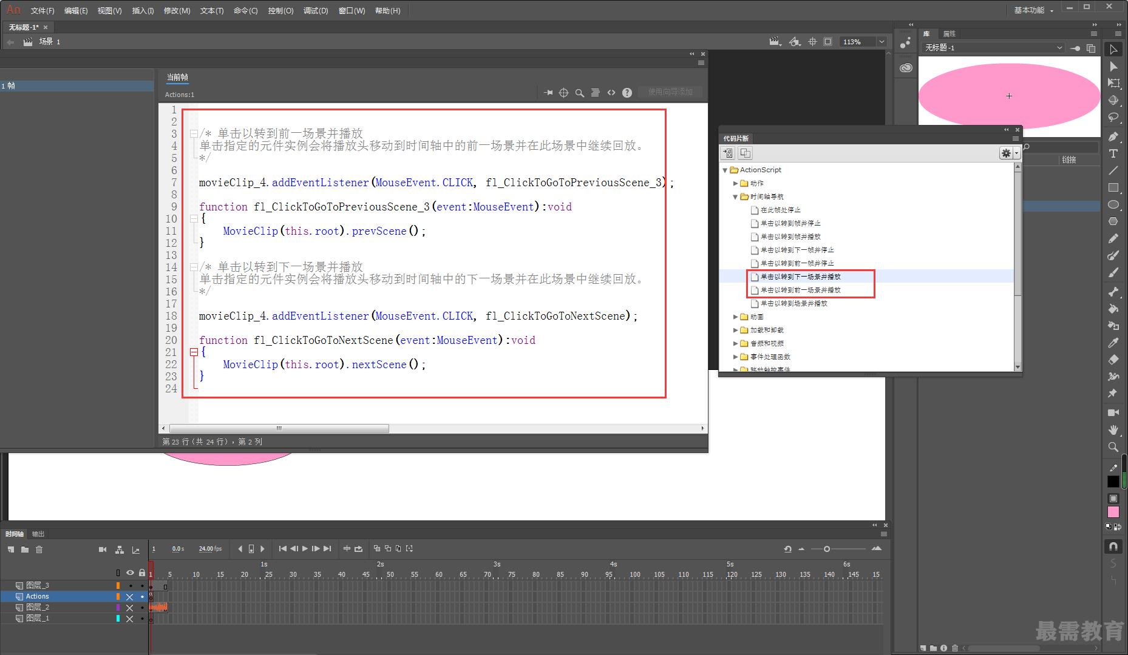Delete the selected timeline layer
This screenshot has width=1128, height=655.
pos(39,549)
